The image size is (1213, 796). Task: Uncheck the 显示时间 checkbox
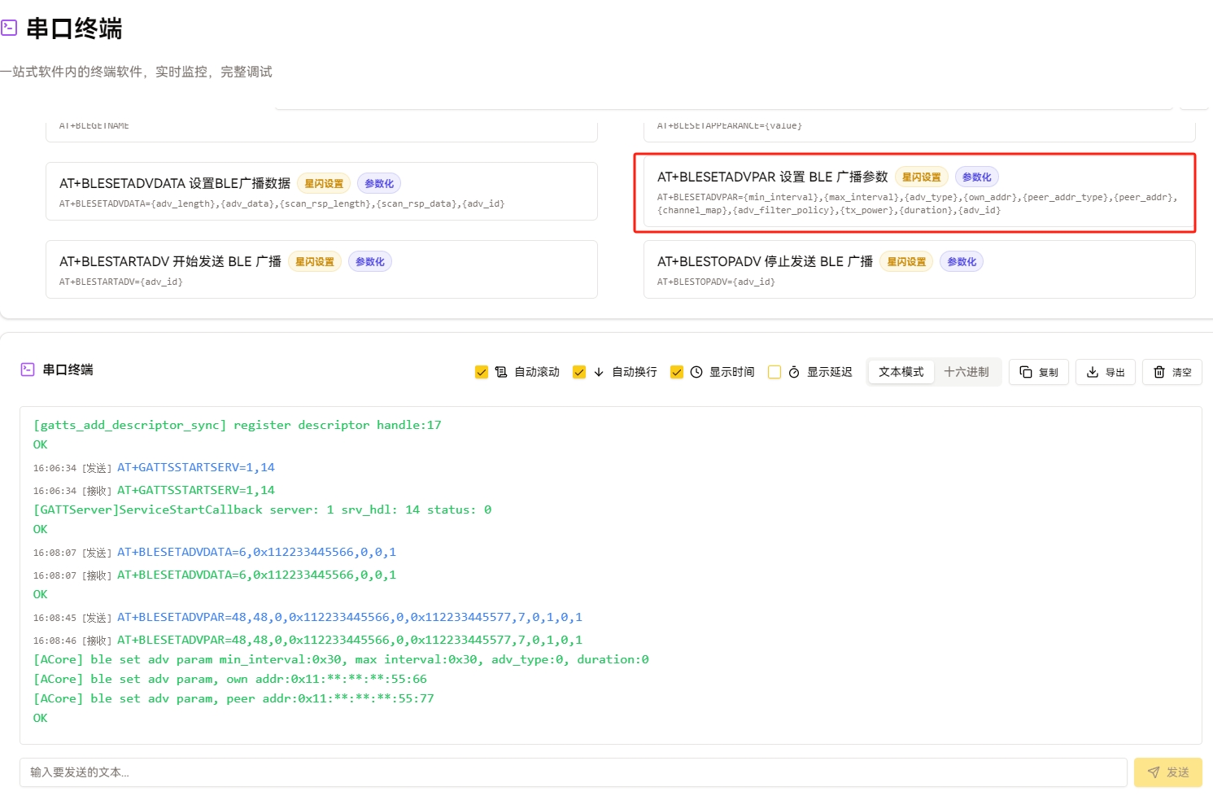click(x=677, y=372)
